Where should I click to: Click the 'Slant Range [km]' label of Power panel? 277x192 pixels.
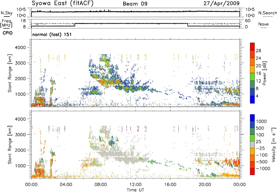click(10, 73)
